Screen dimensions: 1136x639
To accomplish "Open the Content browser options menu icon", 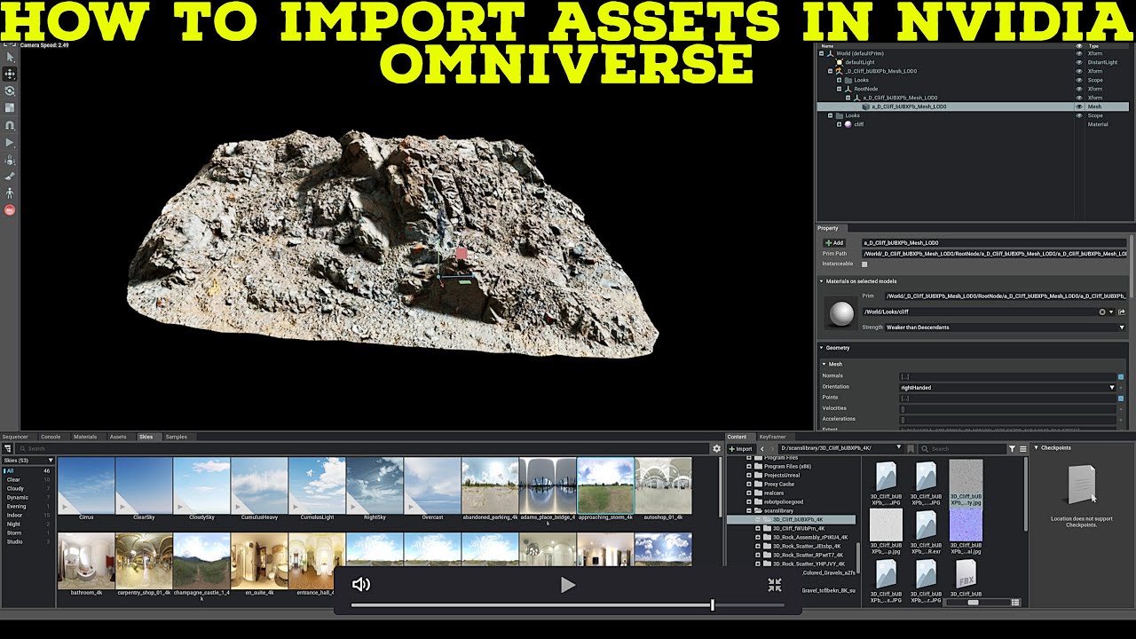I will (x=1022, y=449).
